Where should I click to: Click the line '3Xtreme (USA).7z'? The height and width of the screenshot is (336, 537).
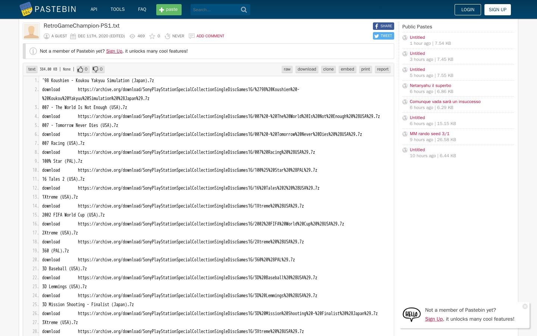coord(60,323)
